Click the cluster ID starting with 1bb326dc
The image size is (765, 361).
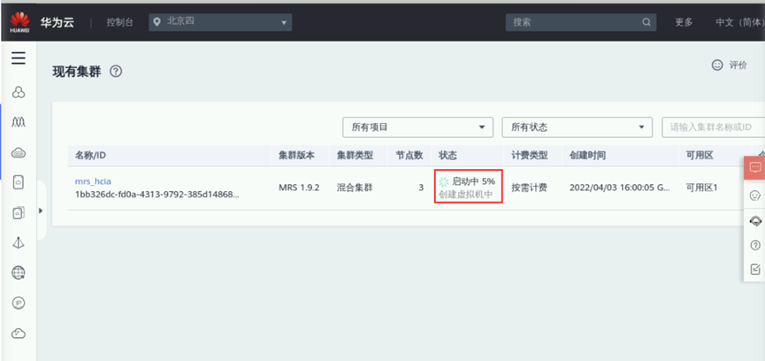pos(157,195)
